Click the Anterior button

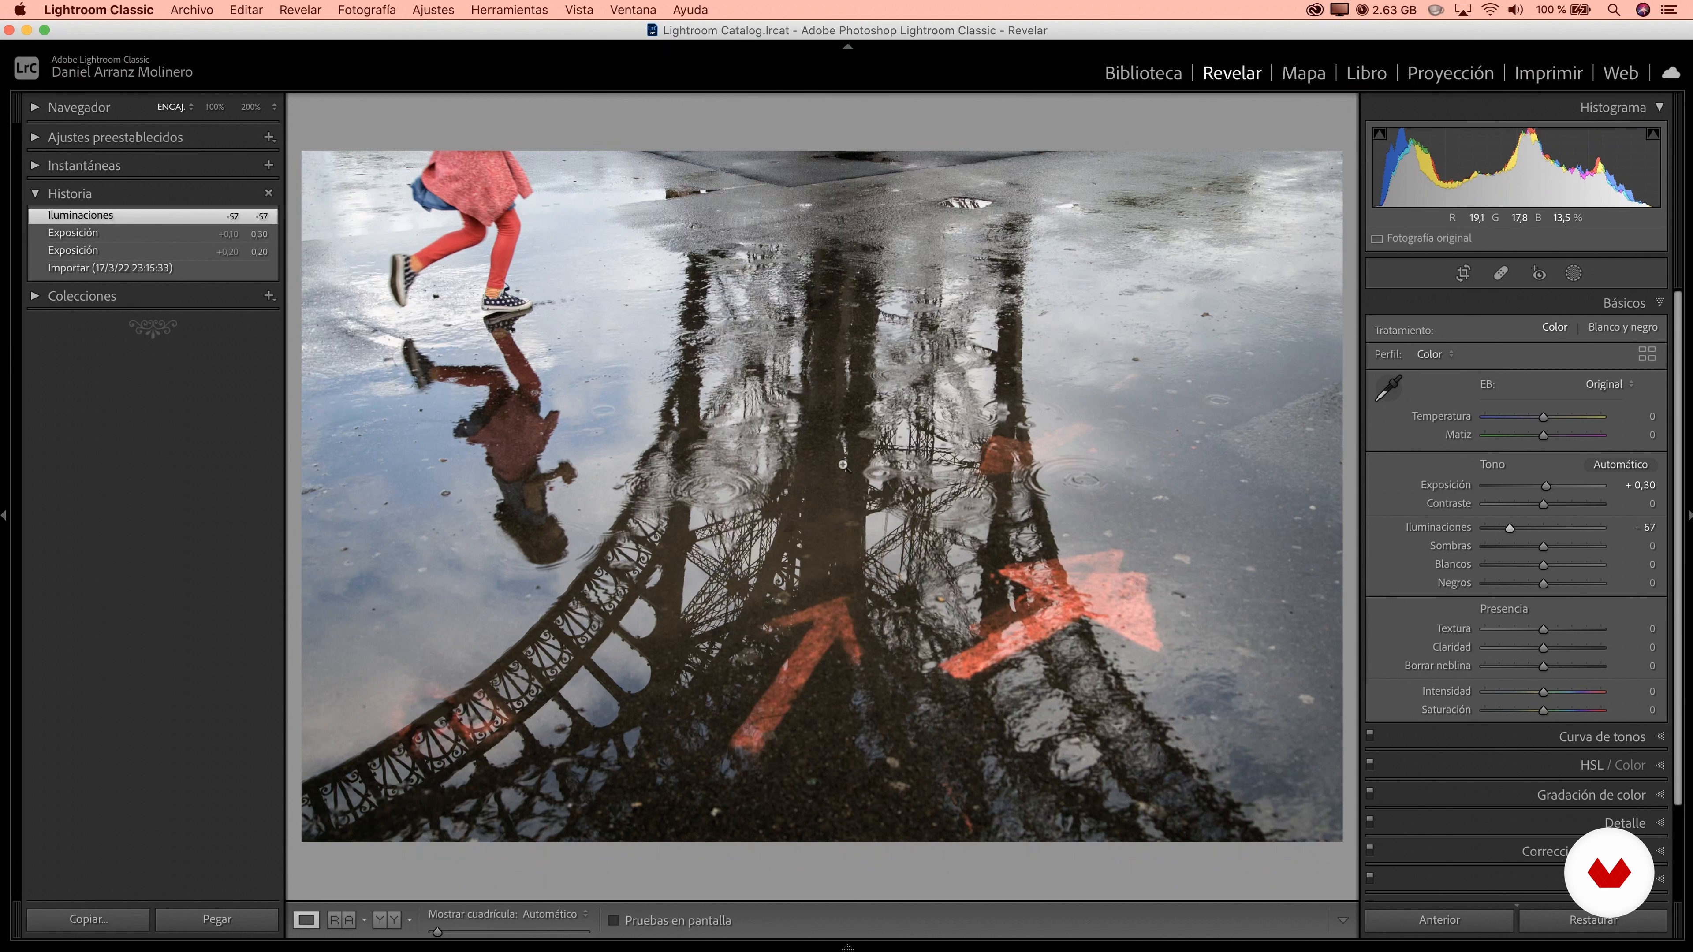click(1439, 920)
